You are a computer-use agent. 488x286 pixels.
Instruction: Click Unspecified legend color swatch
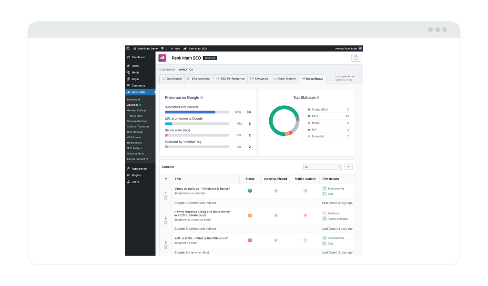coord(309,110)
